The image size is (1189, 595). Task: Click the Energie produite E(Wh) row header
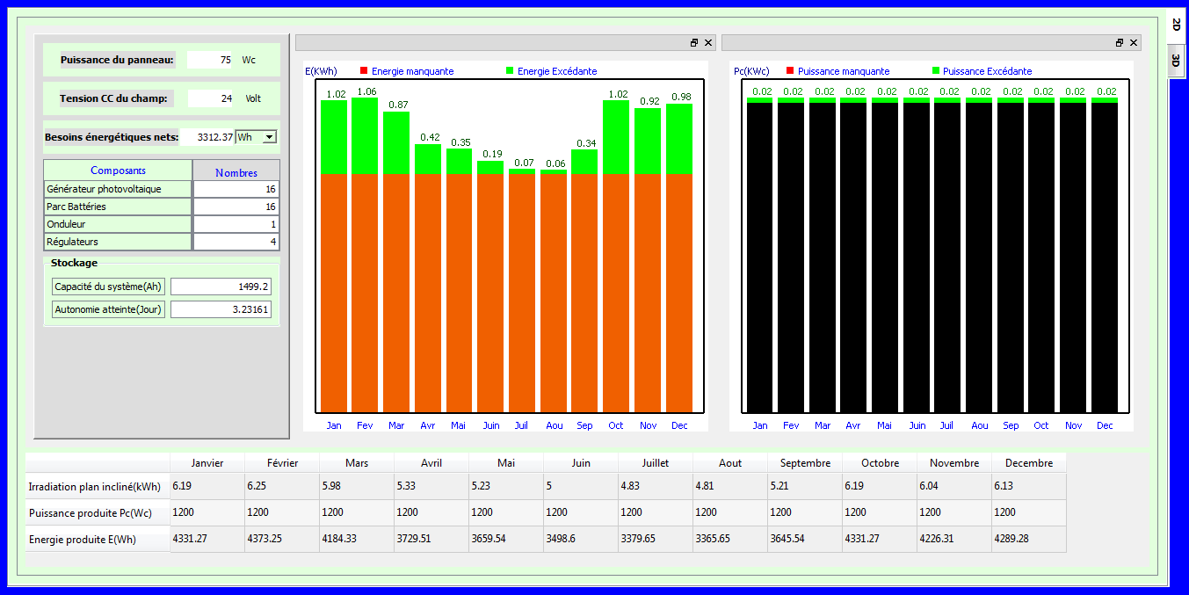tap(98, 540)
